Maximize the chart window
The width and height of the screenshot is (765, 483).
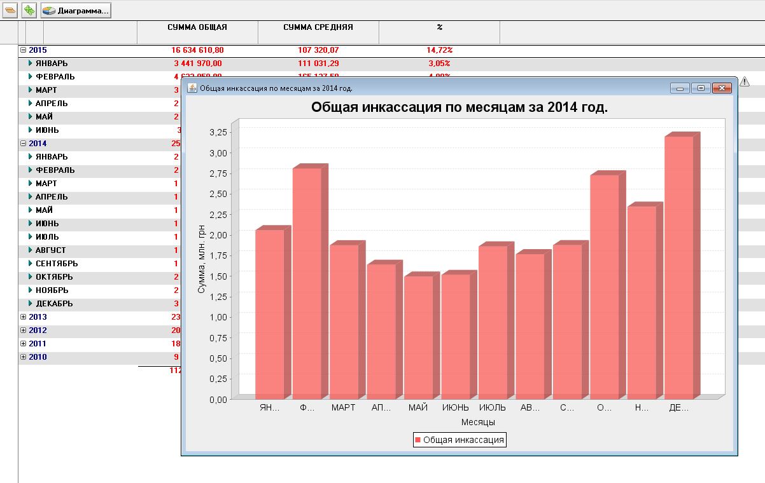pos(700,88)
